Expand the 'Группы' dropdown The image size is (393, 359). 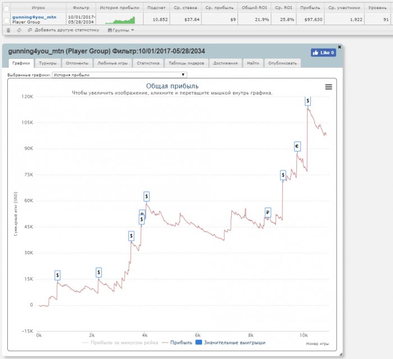(x=121, y=30)
